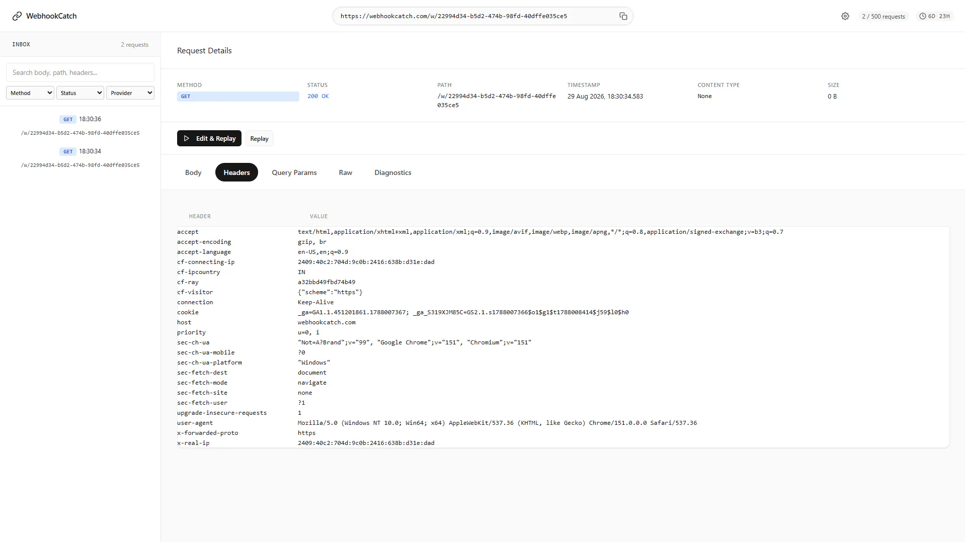Click the user-agent Mozilla string value
This screenshot has height=542, width=965.
pyautogui.click(x=497, y=423)
